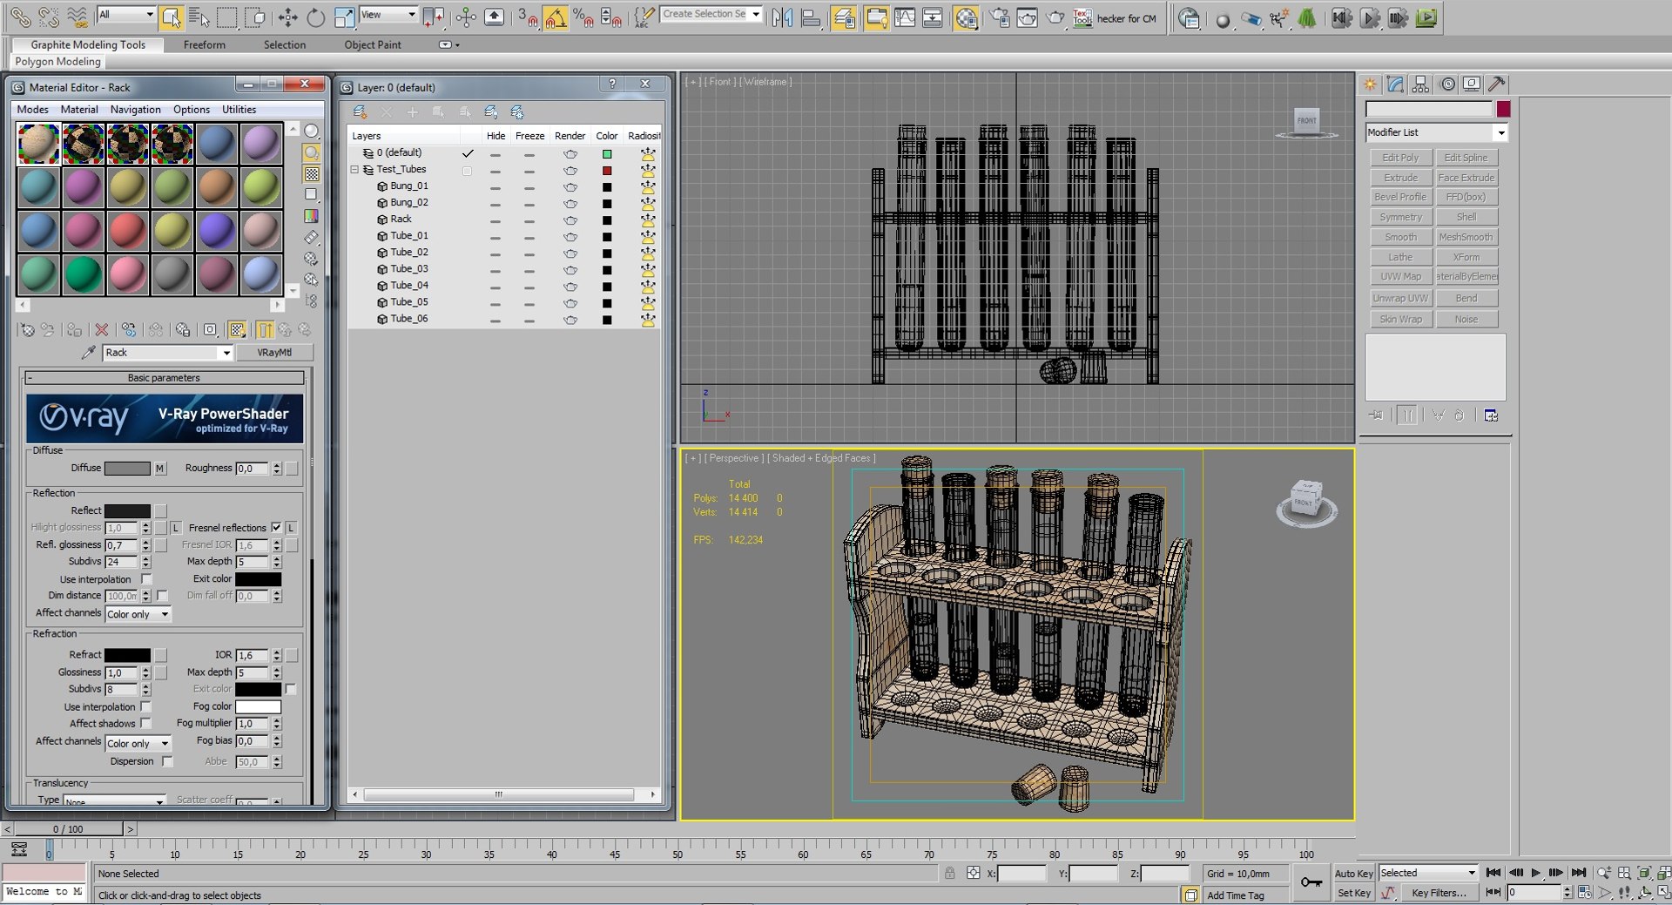This screenshot has height=905, width=1672.
Task: Open the Curve Editor icon
Action: point(905,17)
